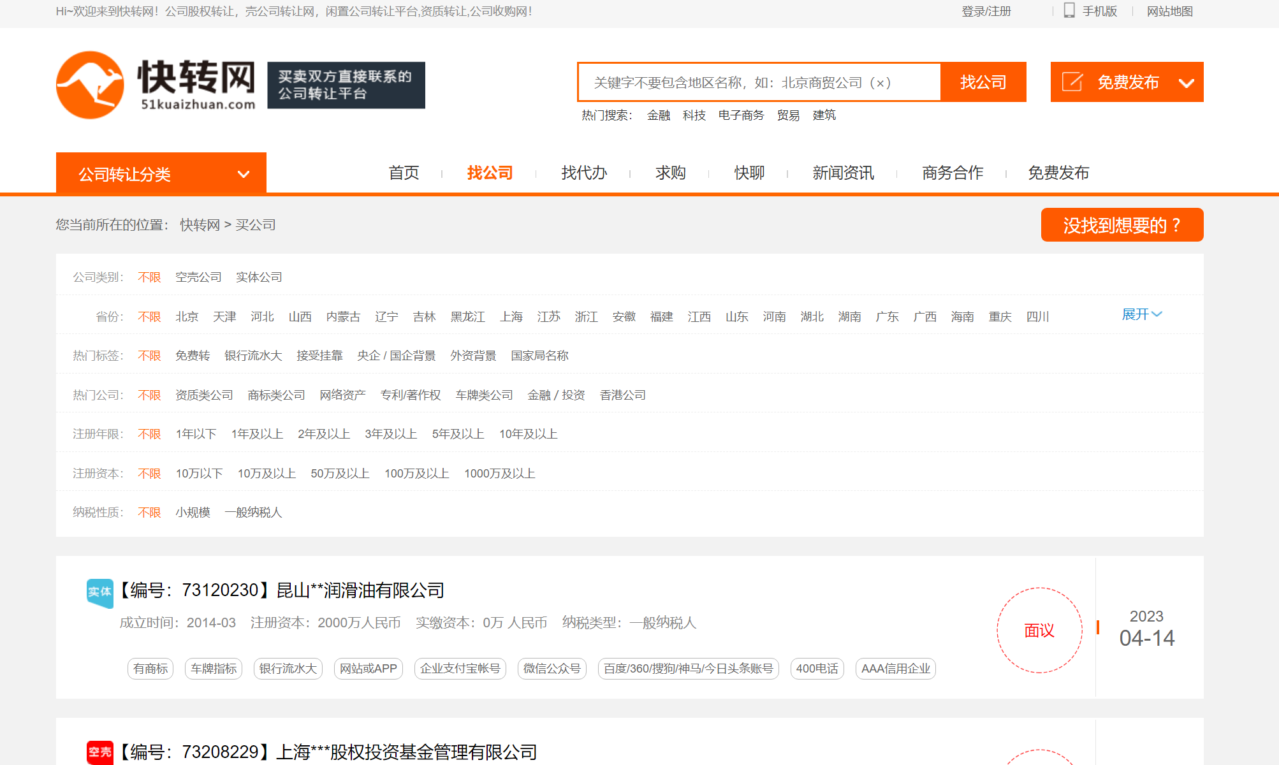1279x765 pixels.
Task: Select 实体公司 under 公司类别
Action: click(258, 276)
